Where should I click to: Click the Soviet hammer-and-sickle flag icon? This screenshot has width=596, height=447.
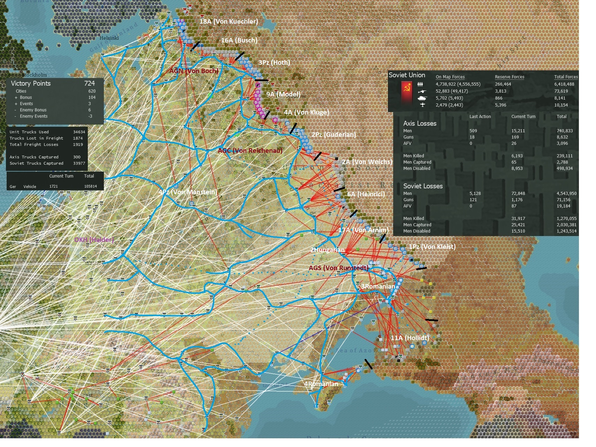coord(407,93)
